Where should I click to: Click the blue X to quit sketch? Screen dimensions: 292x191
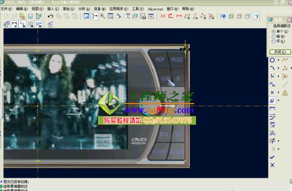[272, 165]
